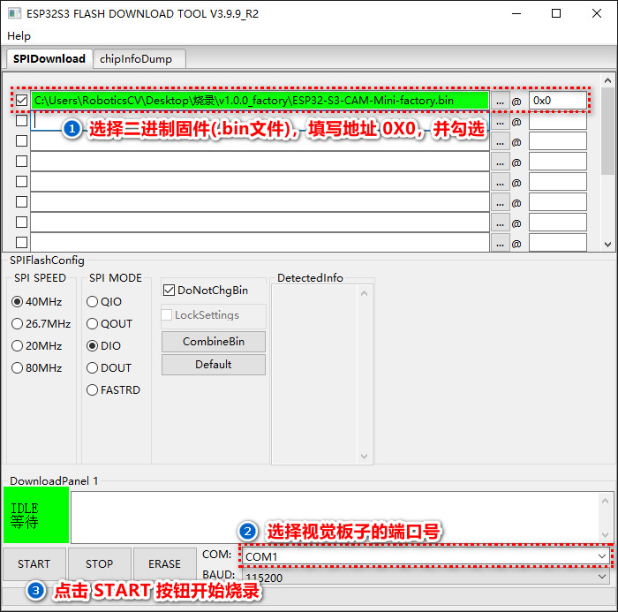This screenshot has height=612, width=618.
Task: Open the BAUD rate dropdown
Action: (x=426, y=578)
